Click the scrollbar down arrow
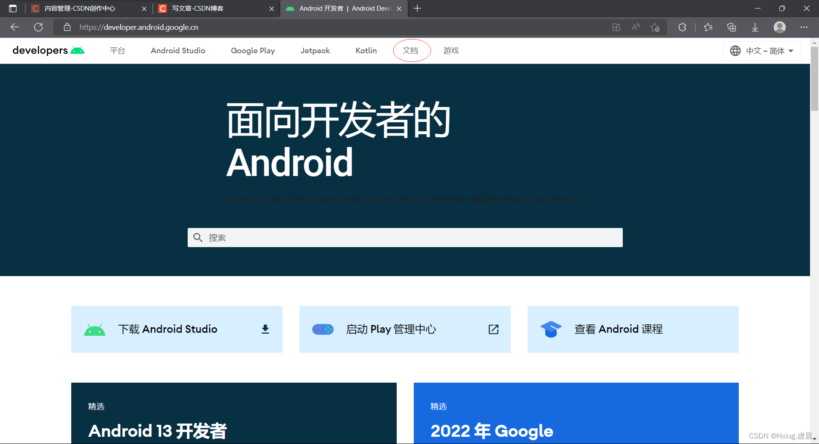 pyautogui.click(x=814, y=439)
